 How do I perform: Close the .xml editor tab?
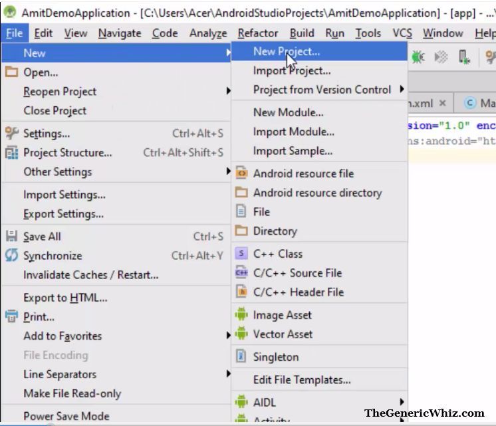pos(443,103)
